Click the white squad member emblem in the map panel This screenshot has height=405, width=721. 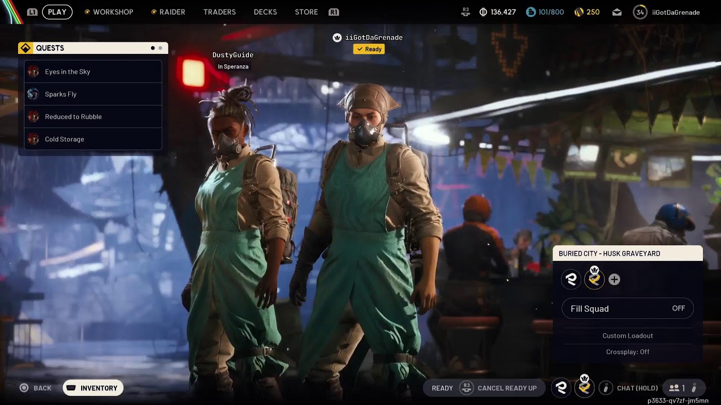pyautogui.click(x=571, y=279)
